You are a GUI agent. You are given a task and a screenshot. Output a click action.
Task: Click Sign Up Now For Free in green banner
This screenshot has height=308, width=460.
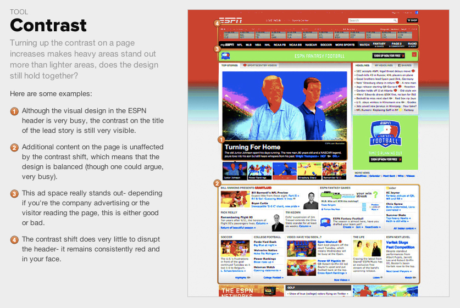pos(389,55)
